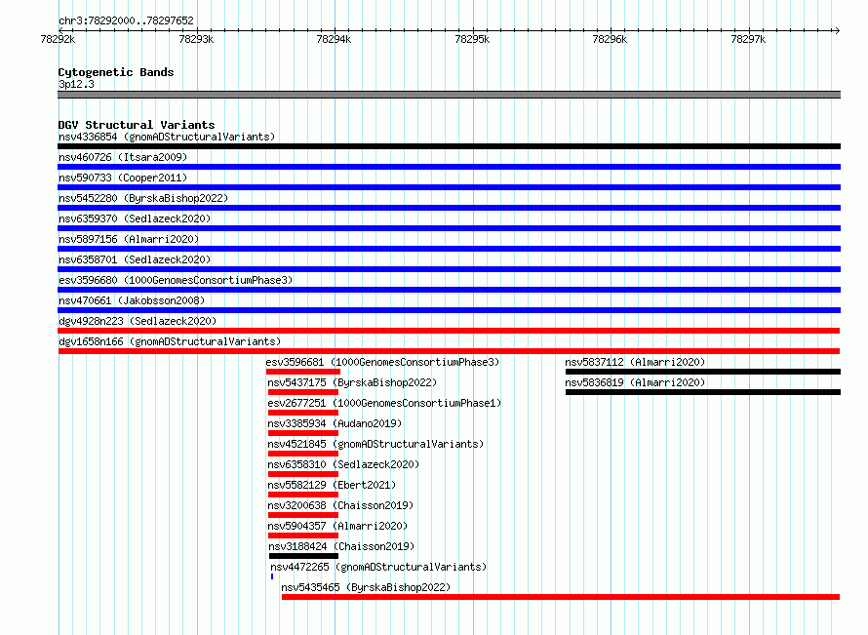Click the chr3:78292000..78297652 region label
Screen dimensions: 868x635
[x=126, y=20]
